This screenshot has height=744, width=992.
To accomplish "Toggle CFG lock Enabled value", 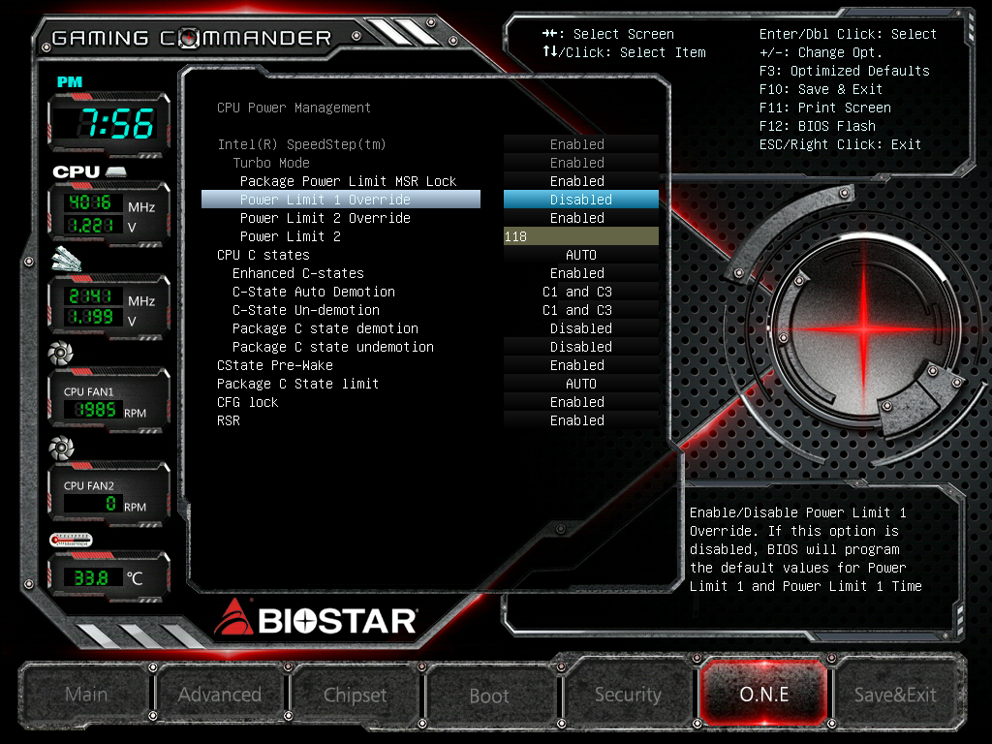I will tap(581, 402).
